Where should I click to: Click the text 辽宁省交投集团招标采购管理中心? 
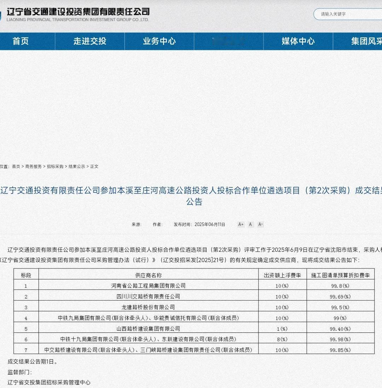click(49, 382)
